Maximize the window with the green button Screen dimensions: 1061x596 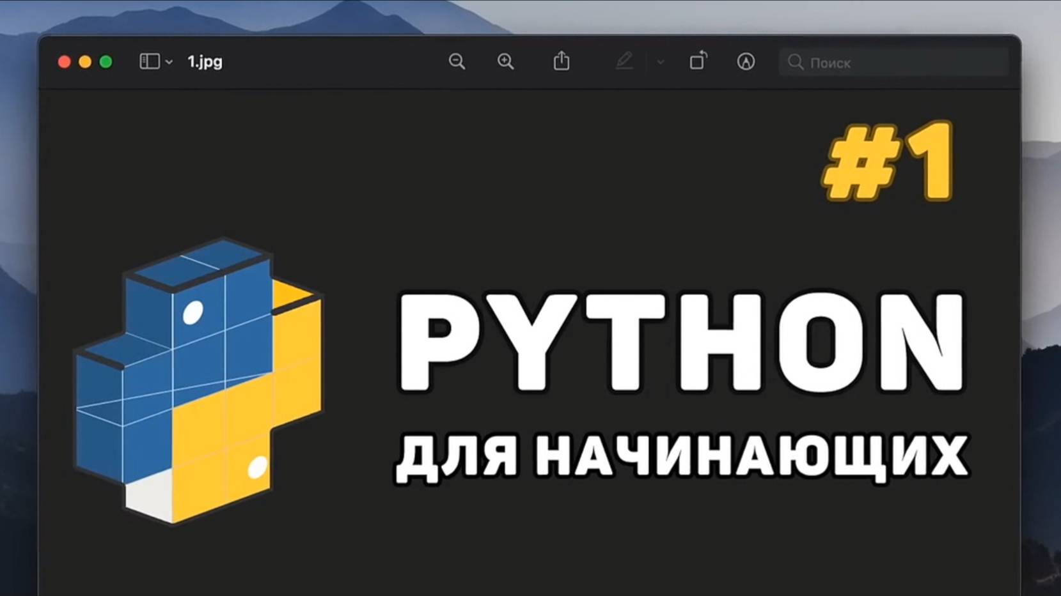(x=106, y=62)
